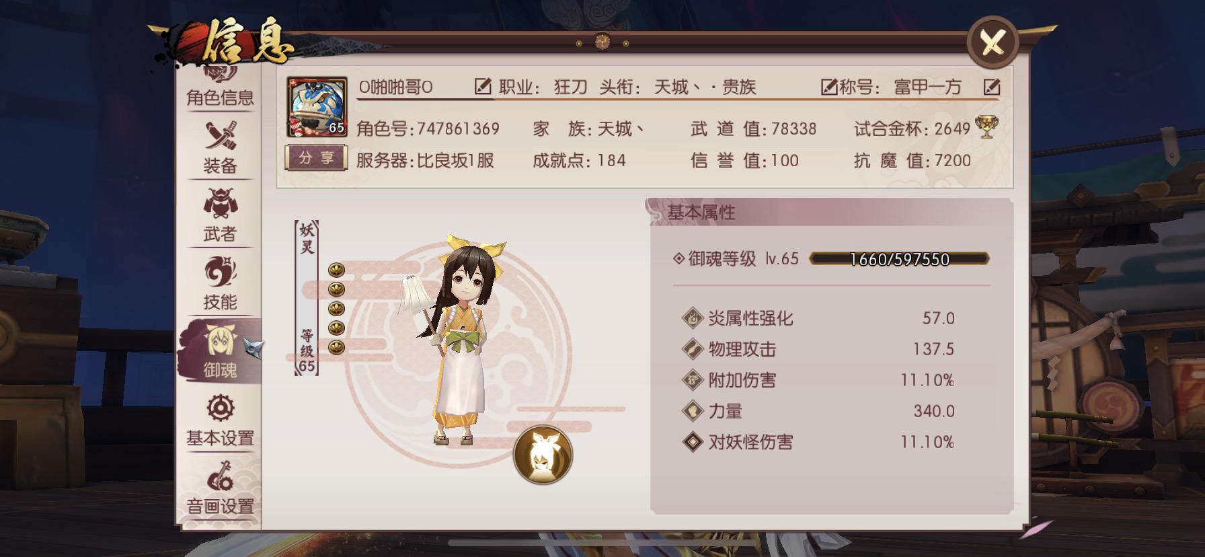Tap the round spirit transform icon

[543, 455]
